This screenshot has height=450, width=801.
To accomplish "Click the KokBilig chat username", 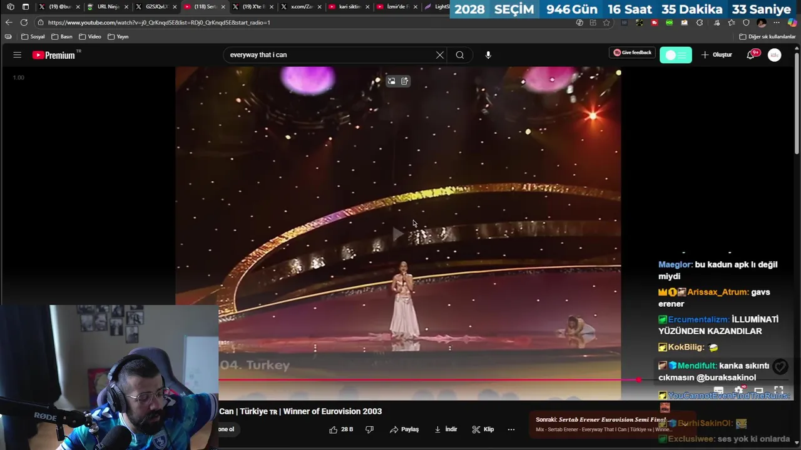I will (686, 347).
